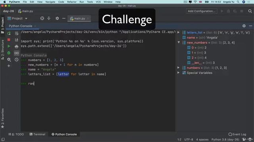
Task: Open Favorites side tool window
Action: [2, 118]
